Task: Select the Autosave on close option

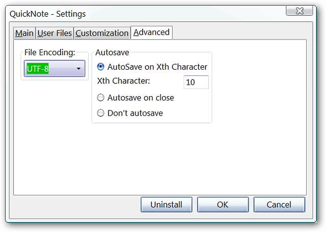Action: pos(101,98)
